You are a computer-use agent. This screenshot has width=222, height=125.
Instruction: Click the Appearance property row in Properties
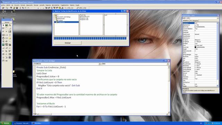click(x=200, y=25)
